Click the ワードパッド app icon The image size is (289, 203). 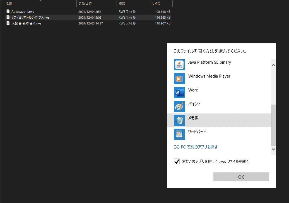pyautogui.click(x=179, y=134)
